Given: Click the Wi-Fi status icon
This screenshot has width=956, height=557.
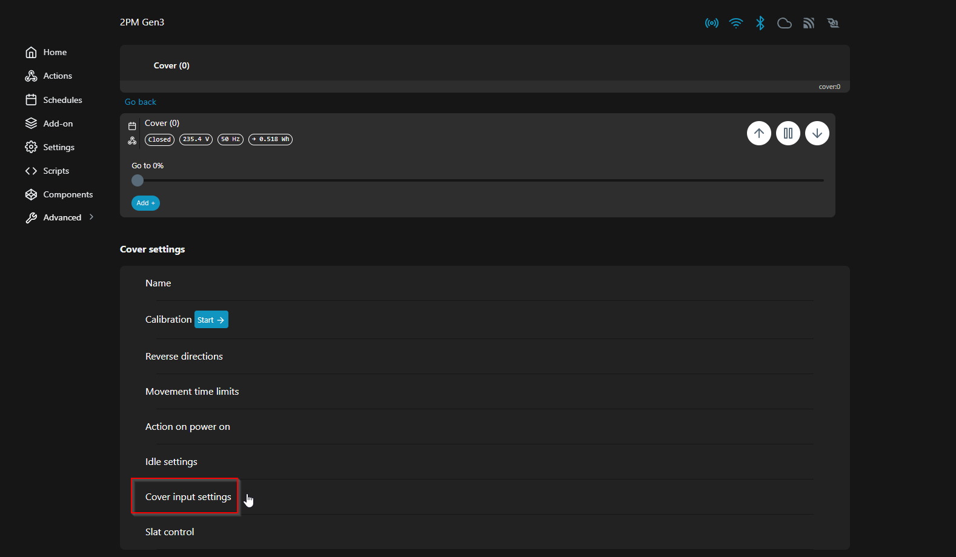Looking at the screenshot, I should 735,23.
